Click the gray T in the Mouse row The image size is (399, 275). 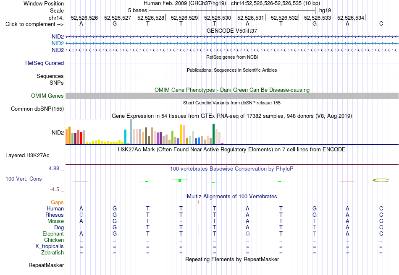point(315,221)
